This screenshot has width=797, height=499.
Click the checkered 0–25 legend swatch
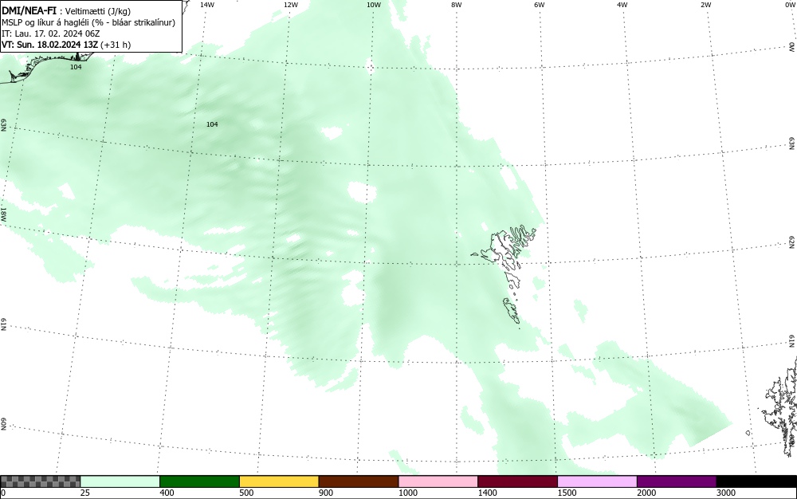click(x=40, y=481)
